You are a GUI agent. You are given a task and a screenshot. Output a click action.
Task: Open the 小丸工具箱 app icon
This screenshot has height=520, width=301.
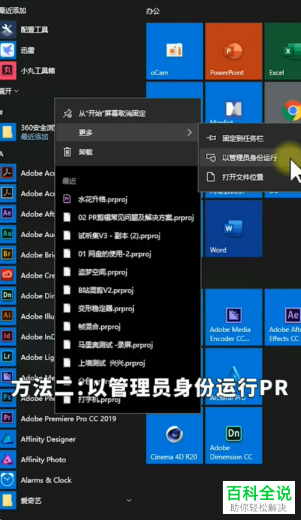(7, 70)
